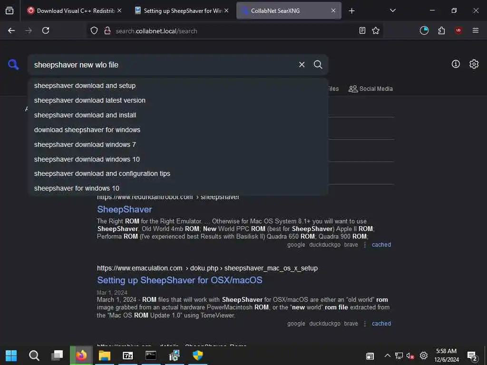This screenshot has height=365, width=487.
Task: Open more options dots on emaculation result
Action: (x=365, y=324)
